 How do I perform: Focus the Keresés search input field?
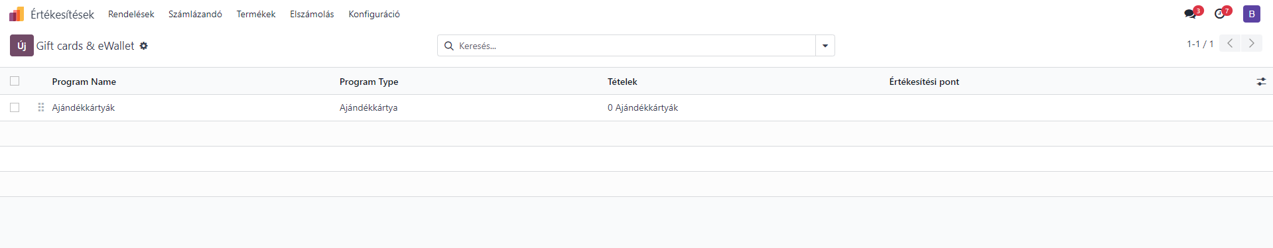click(635, 46)
